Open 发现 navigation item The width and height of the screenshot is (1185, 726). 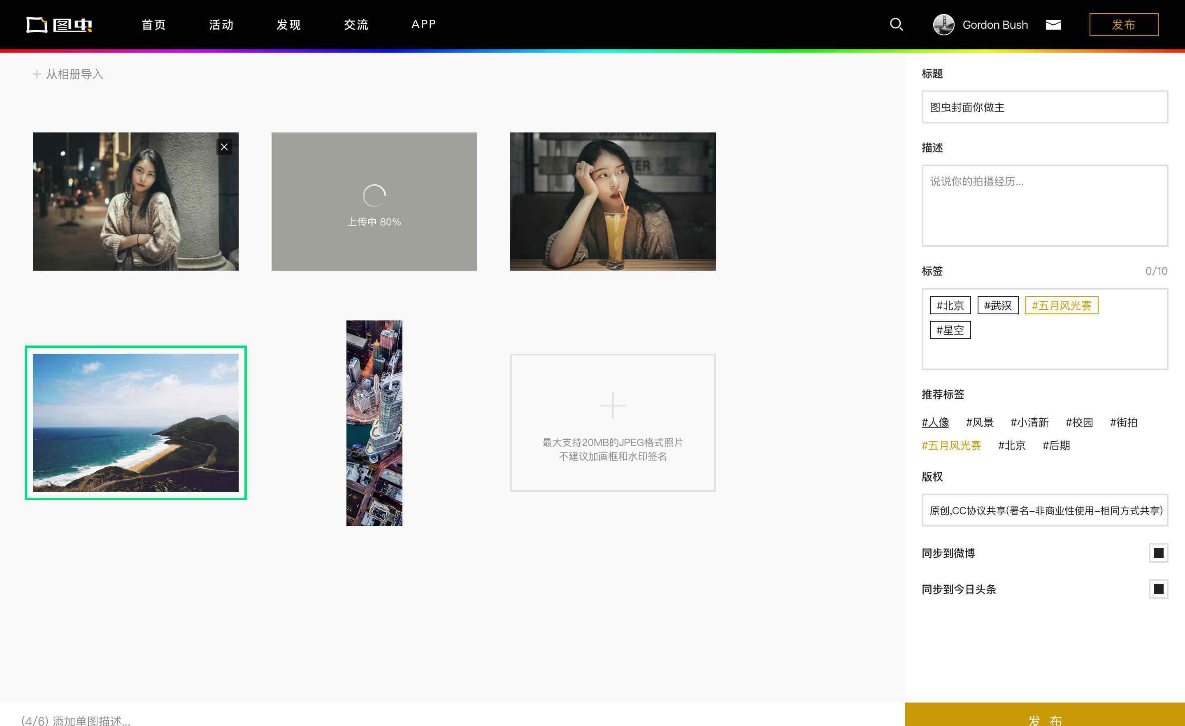[288, 25]
